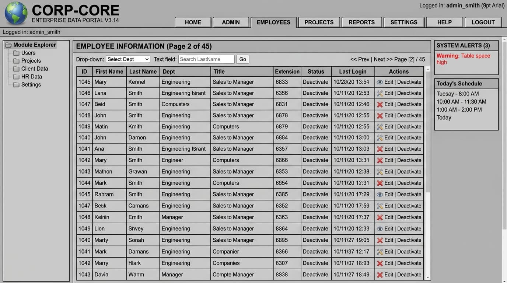Screen dimensions: 507x283
Task: Click the eye icon in Mary Kennel's row
Action: pos(380,82)
